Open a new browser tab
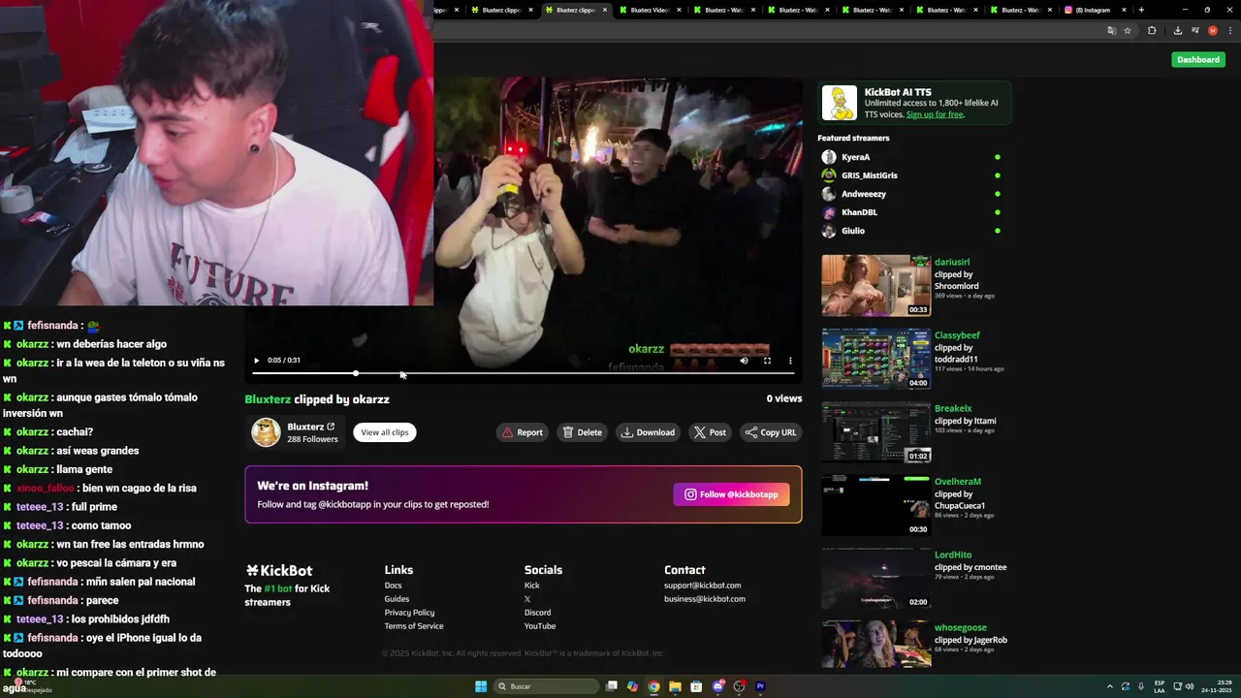 point(1141,10)
